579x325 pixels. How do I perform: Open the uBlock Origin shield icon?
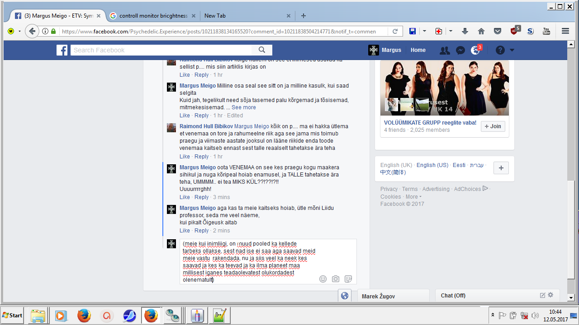click(514, 31)
